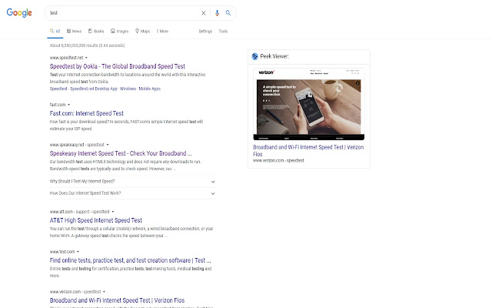Open dropdown arrow next to www.att.com

(113, 212)
